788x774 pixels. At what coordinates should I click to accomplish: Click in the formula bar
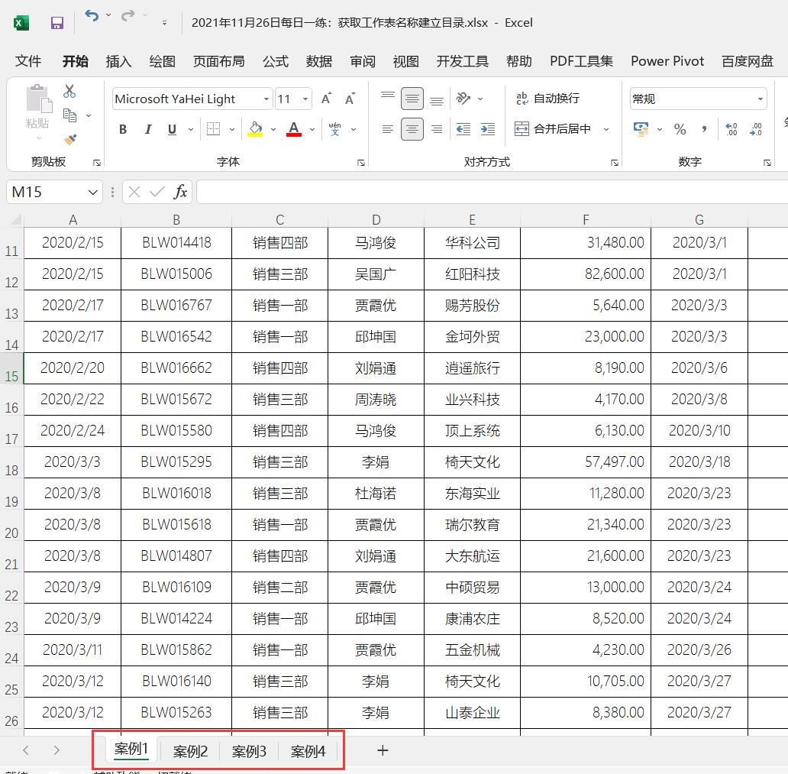pyautogui.click(x=492, y=192)
